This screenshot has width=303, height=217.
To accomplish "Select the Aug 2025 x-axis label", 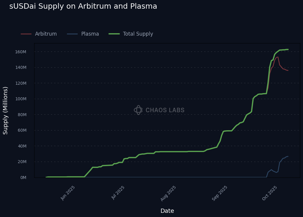I will click(169, 193).
